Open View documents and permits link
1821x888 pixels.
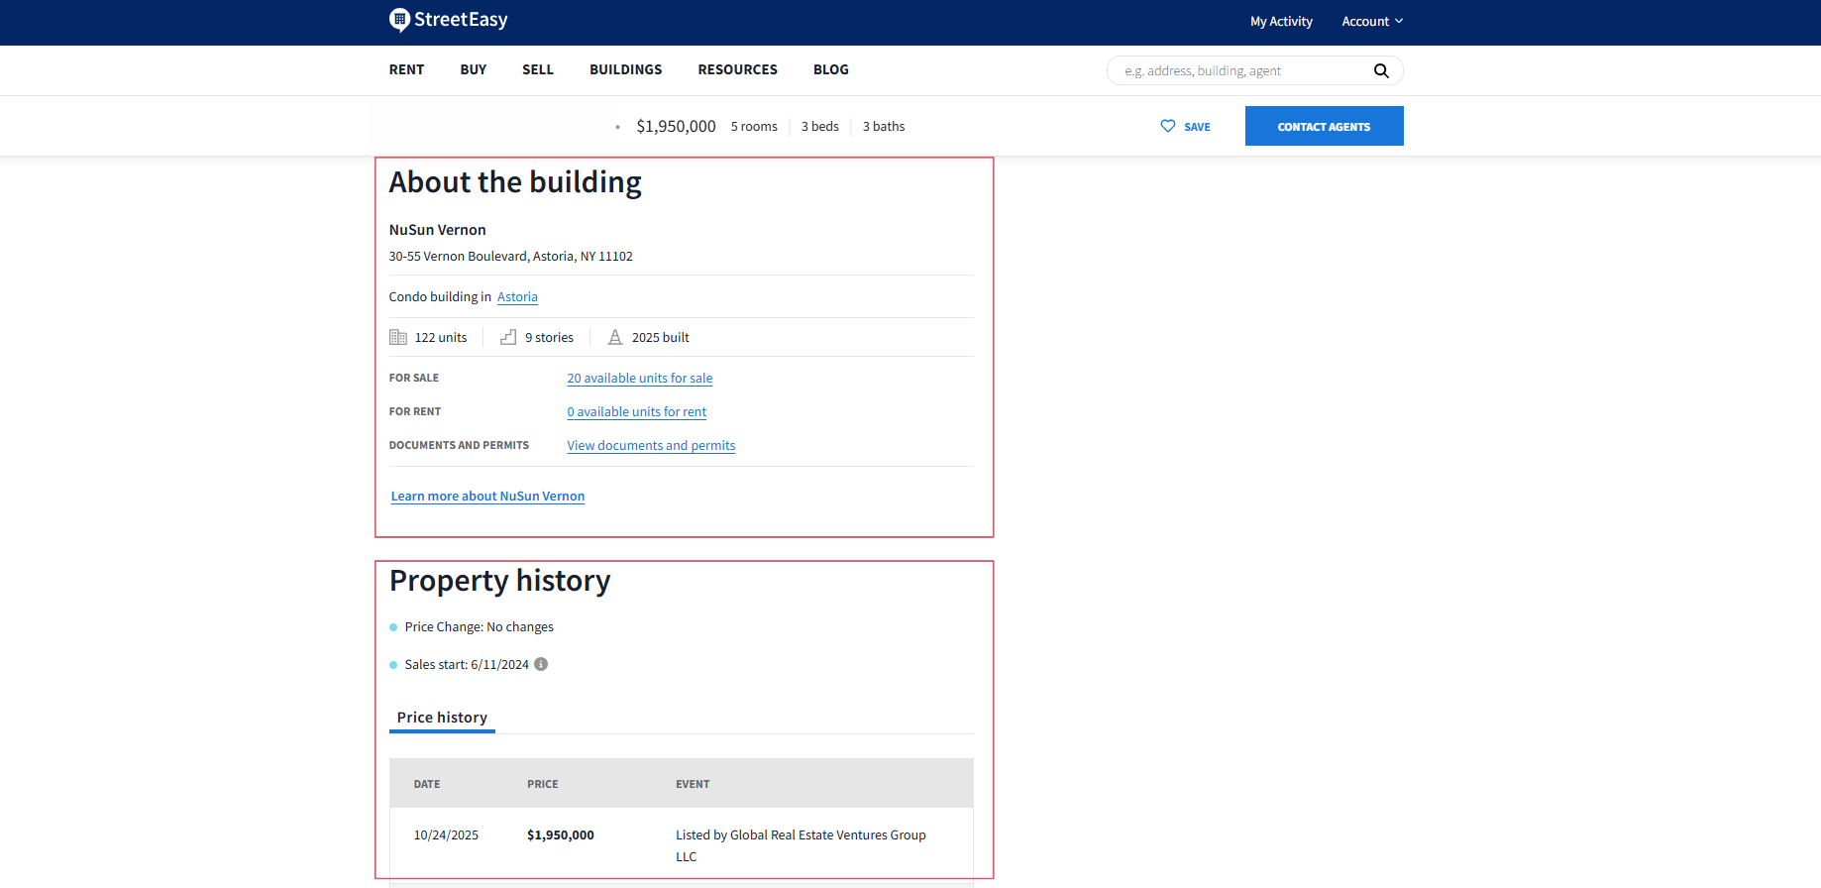[651, 445]
